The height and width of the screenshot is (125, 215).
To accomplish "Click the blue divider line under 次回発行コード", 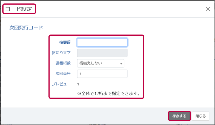I will (108, 34).
